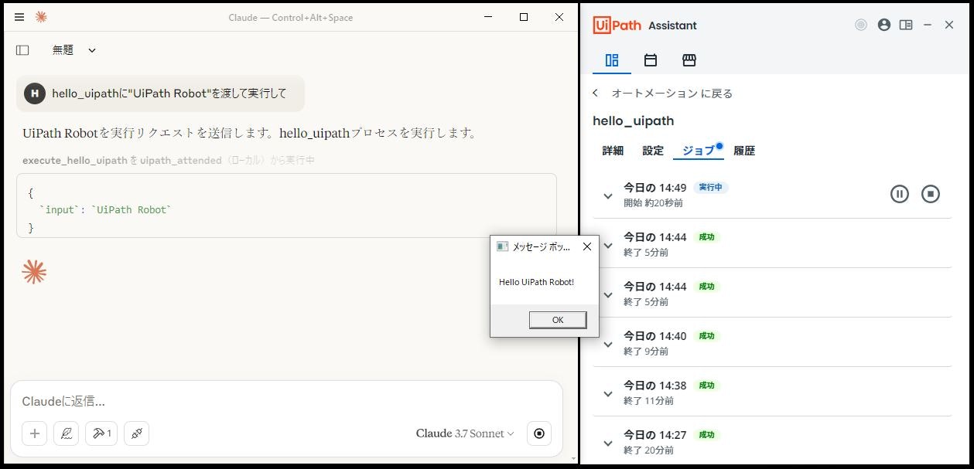Image resolution: width=974 pixels, height=469 pixels.
Task: Open the MCP connectors plug icon
Action: tap(136, 433)
